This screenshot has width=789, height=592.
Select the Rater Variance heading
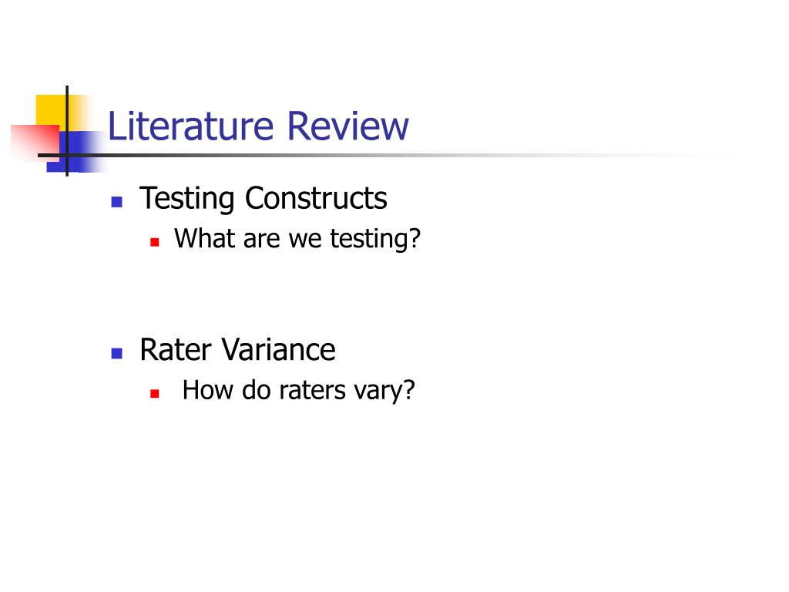pyautogui.click(x=237, y=349)
